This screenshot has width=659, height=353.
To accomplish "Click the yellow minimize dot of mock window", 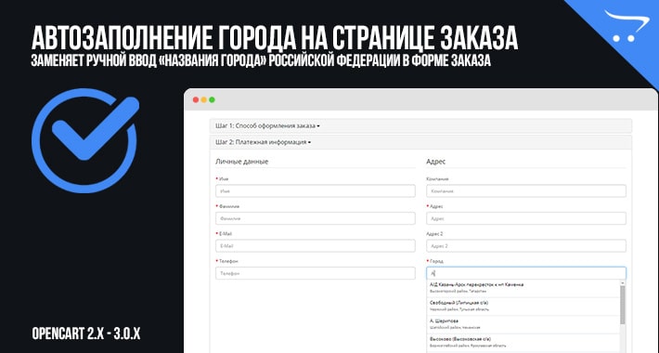I will pos(204,99).
